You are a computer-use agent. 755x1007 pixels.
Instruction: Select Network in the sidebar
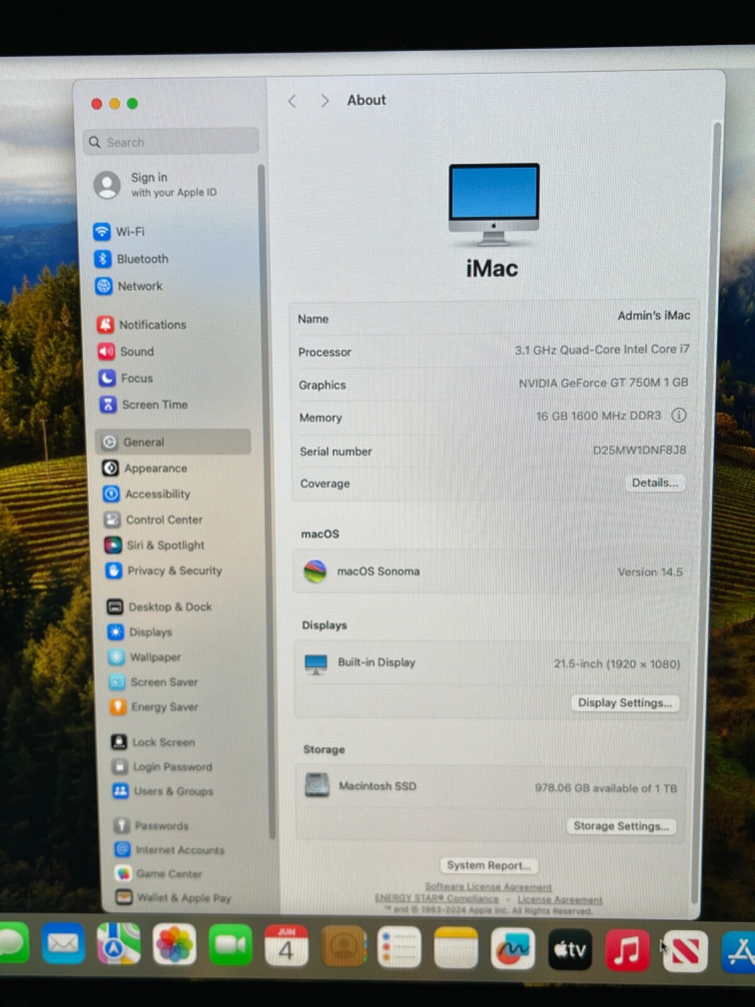point(129,286)
